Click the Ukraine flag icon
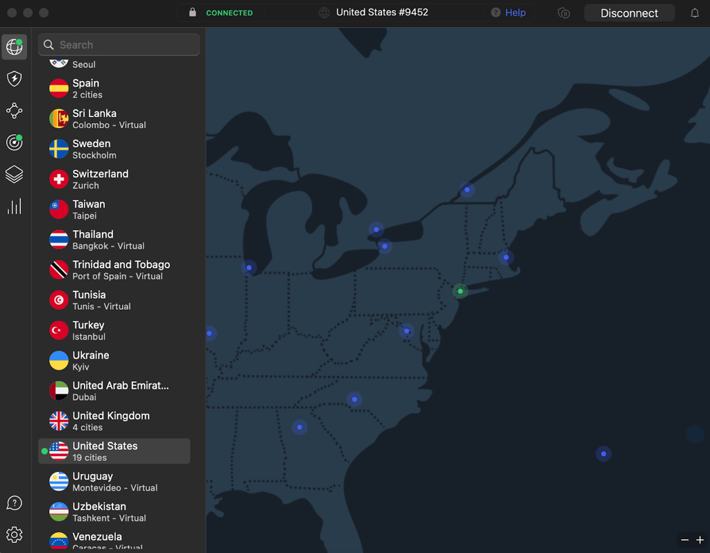710x553 pixels. (59, 360)
